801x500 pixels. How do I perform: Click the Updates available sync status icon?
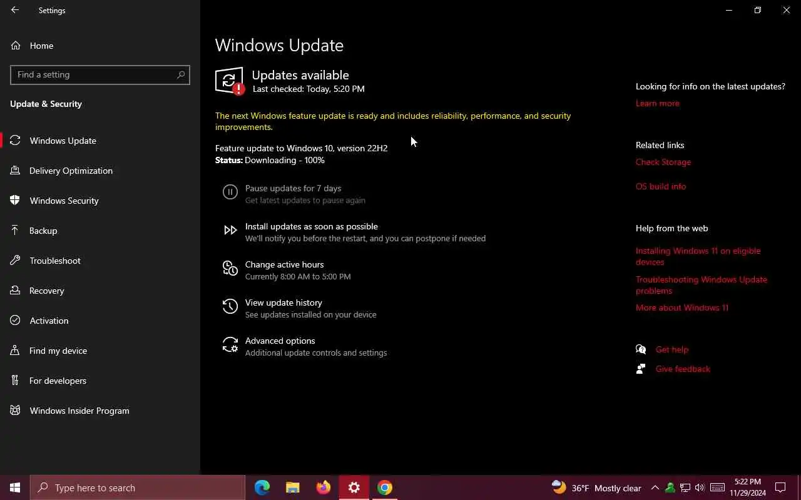pos(229,81)
